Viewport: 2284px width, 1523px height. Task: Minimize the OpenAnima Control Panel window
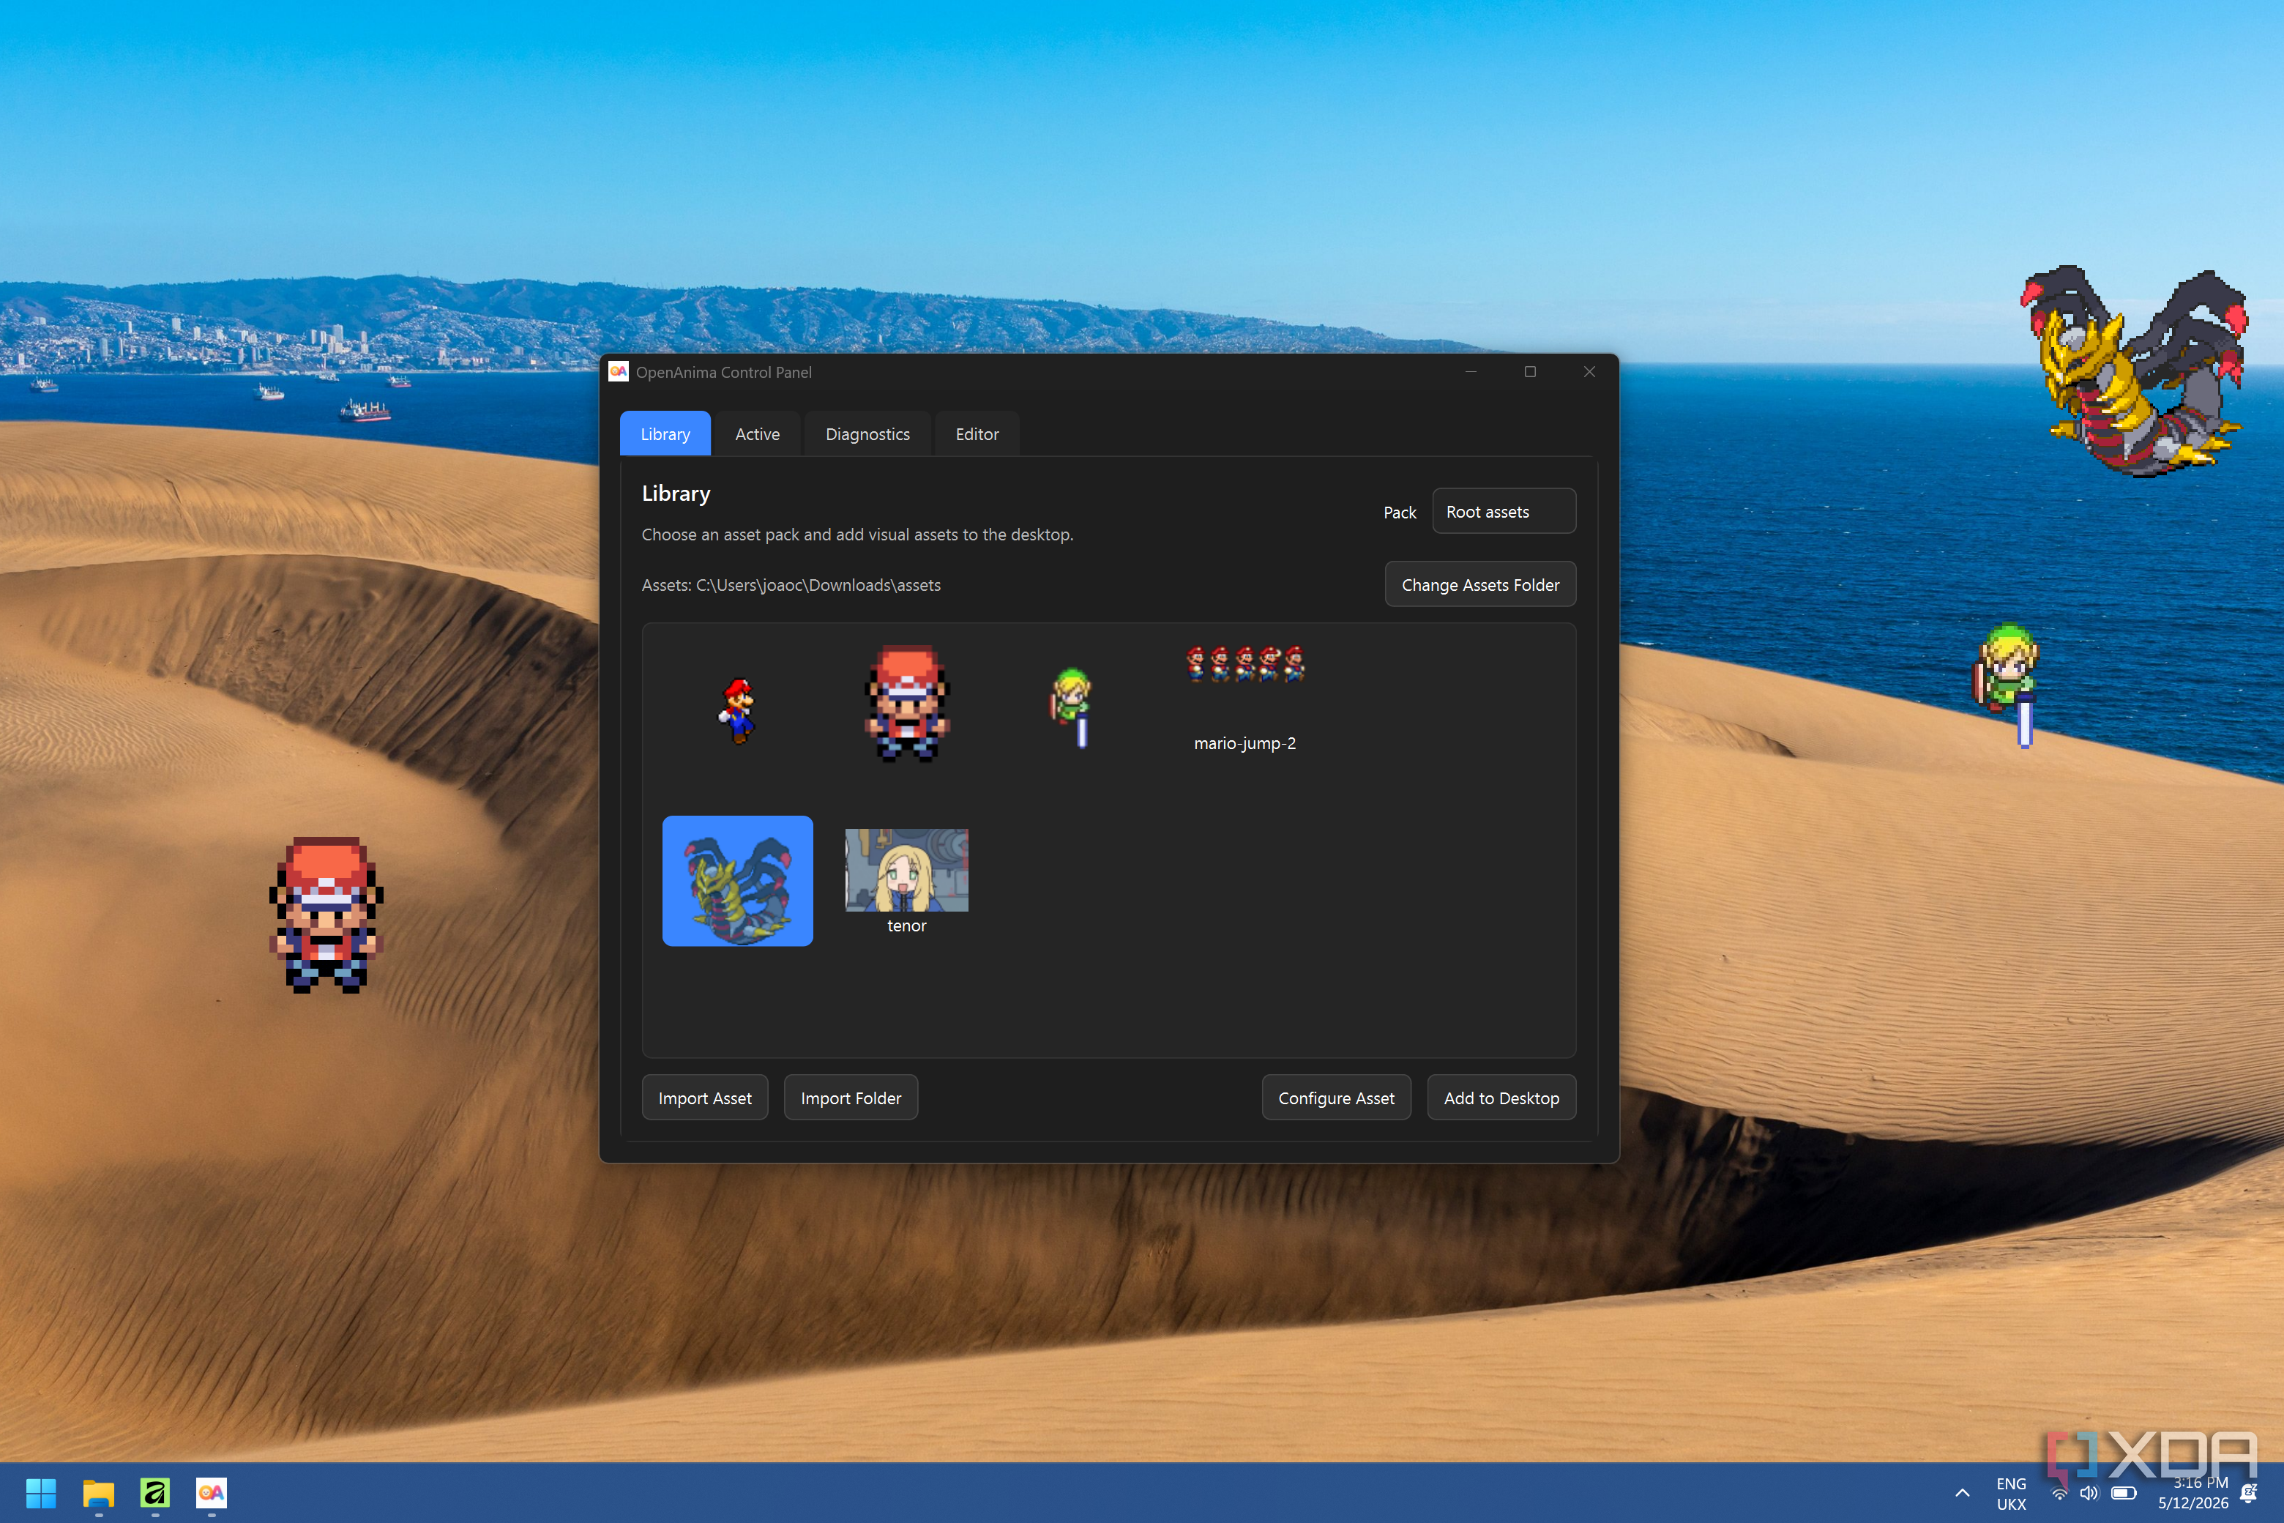click(1471, 372)
